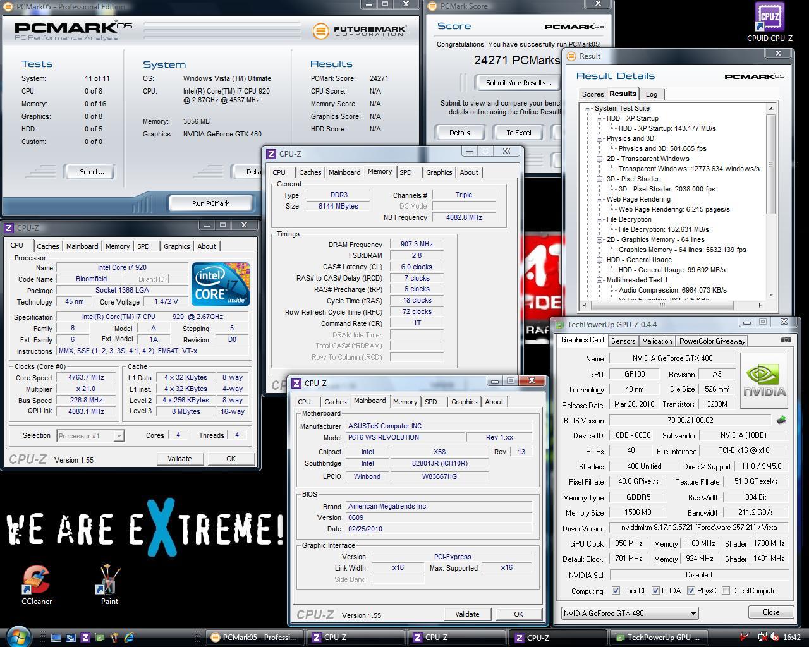
Task: Open the Paint desktop shortcut
Action: click(x=109, y=584)
